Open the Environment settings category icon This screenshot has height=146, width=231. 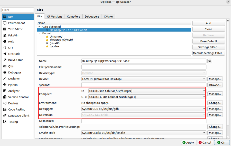click(5, 23)
